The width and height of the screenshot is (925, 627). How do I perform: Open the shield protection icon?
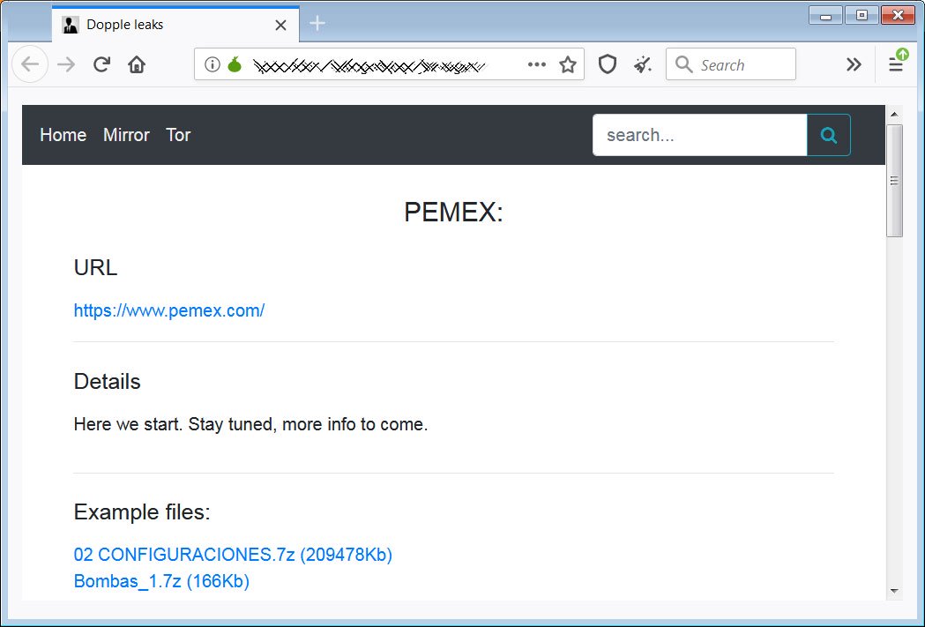[x=607, y=64]
